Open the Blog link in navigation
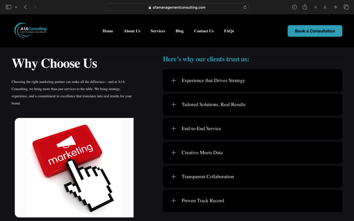 click(179, 31)
